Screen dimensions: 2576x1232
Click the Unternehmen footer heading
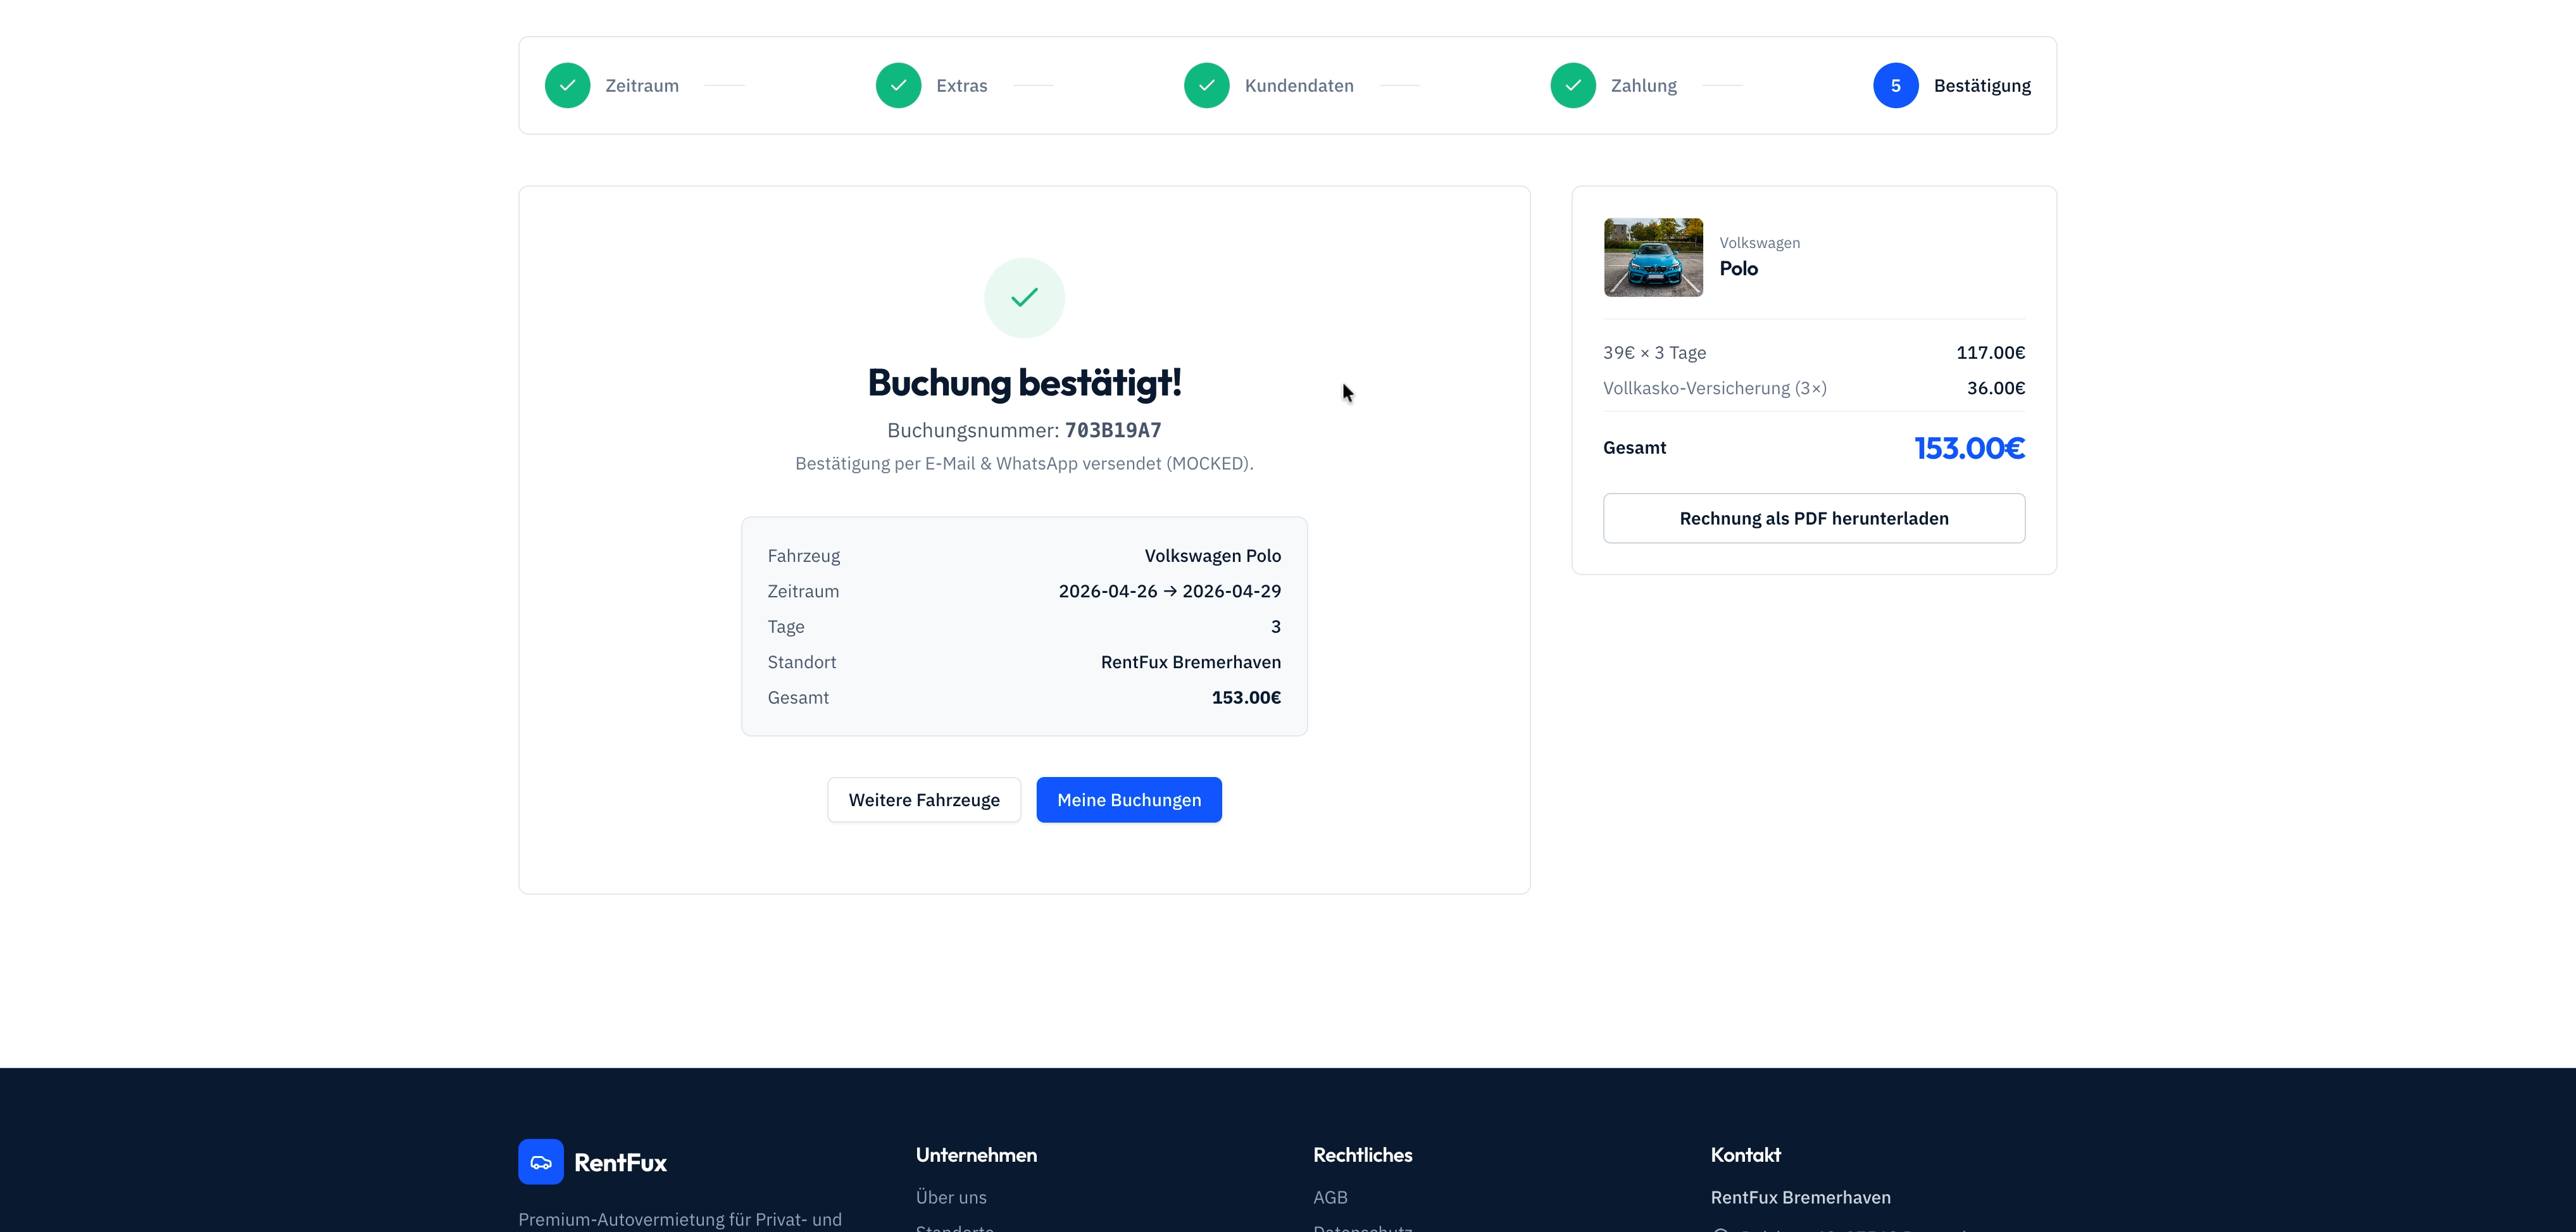coord(976,1155)
